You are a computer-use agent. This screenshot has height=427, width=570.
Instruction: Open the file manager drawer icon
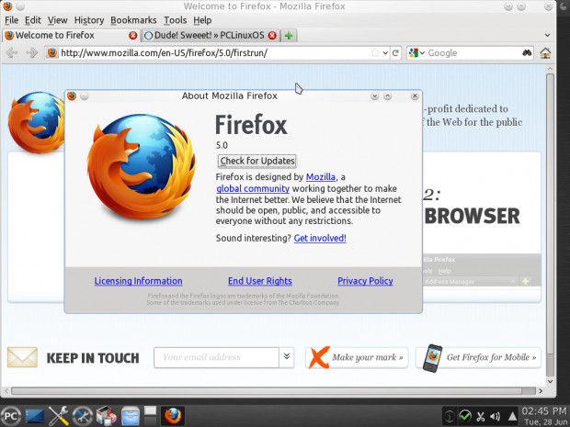coord(131,416)
